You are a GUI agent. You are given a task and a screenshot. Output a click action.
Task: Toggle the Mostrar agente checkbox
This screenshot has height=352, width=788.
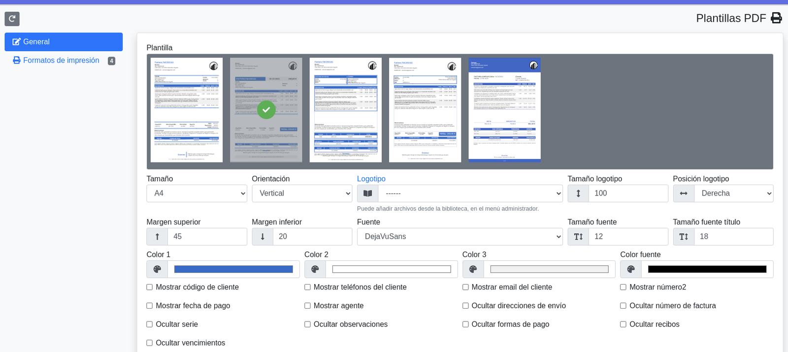click(x=307, y=306)
